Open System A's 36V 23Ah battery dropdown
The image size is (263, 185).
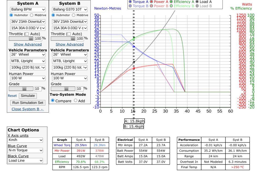point(28,22)
